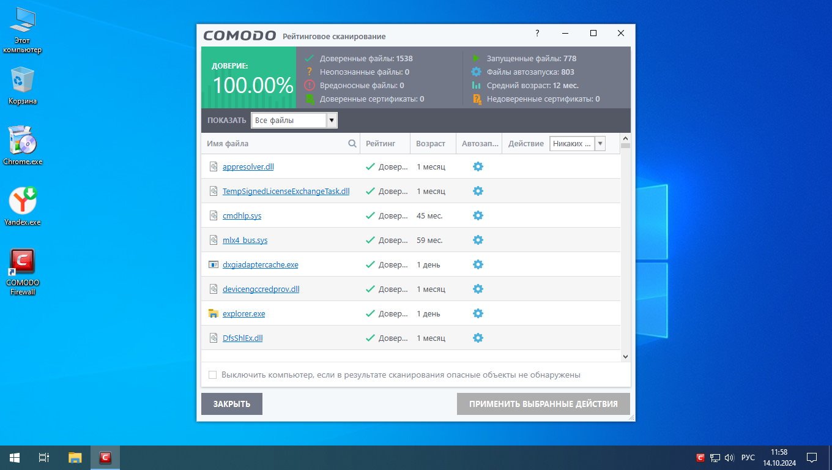Click the scroll down arrow of file list
The width and height of the screenshot is (832, 470).
click(x=625, y=356)
